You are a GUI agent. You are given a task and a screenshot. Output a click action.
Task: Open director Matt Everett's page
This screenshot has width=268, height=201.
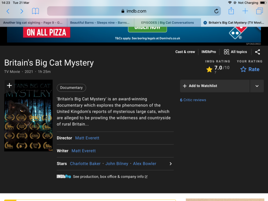(87, 138)
